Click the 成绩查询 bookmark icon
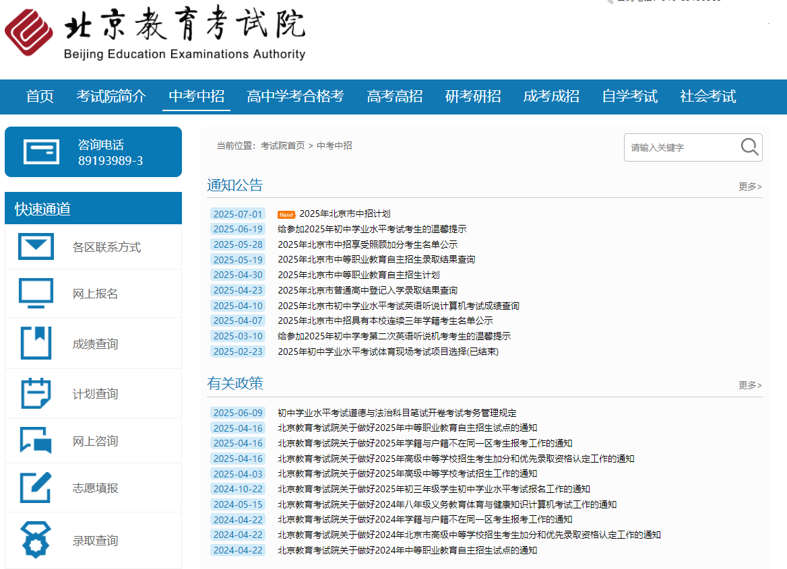 [x=36, y=343]
